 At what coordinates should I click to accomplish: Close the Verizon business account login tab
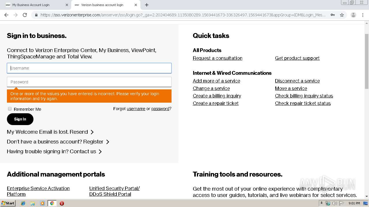[135, 5]
